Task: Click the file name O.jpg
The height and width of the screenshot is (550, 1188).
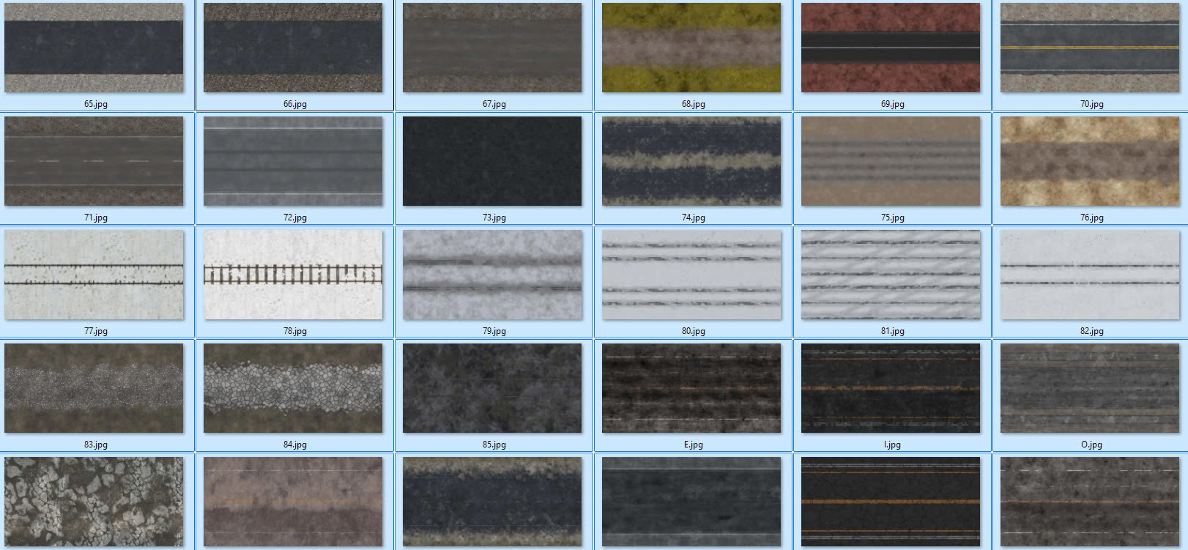Action: tap(1092, 445)
